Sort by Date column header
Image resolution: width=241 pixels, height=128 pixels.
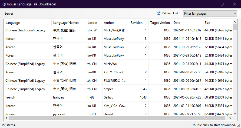coord(187,23)
